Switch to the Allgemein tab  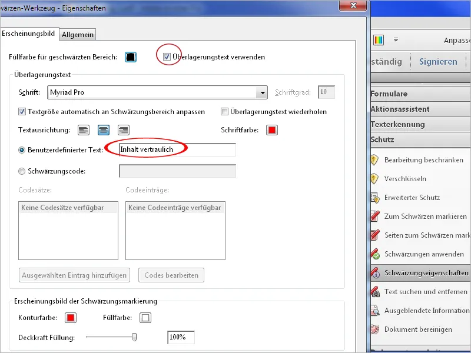point(78,35)
